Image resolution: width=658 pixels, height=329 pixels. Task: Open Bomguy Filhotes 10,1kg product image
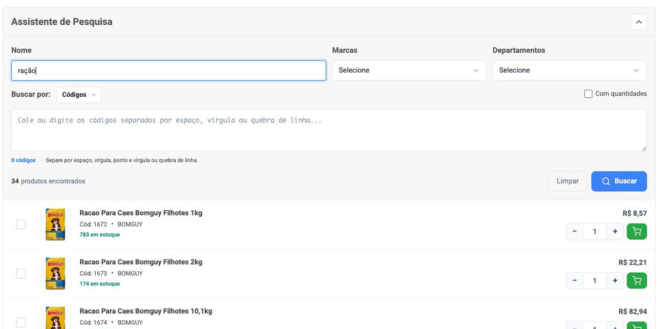pyautogui.click(x=55, y=318)
